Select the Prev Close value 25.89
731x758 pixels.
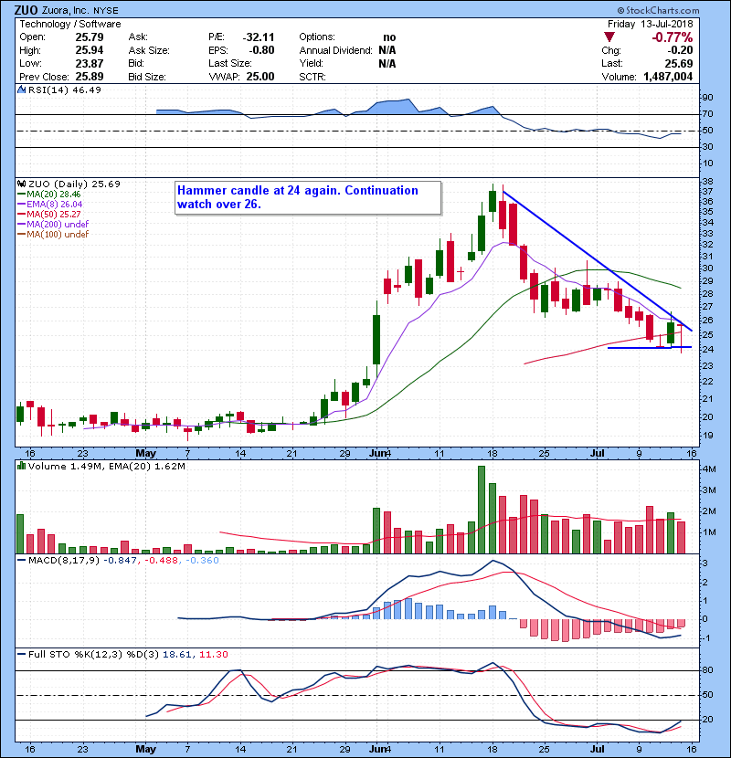90,77
